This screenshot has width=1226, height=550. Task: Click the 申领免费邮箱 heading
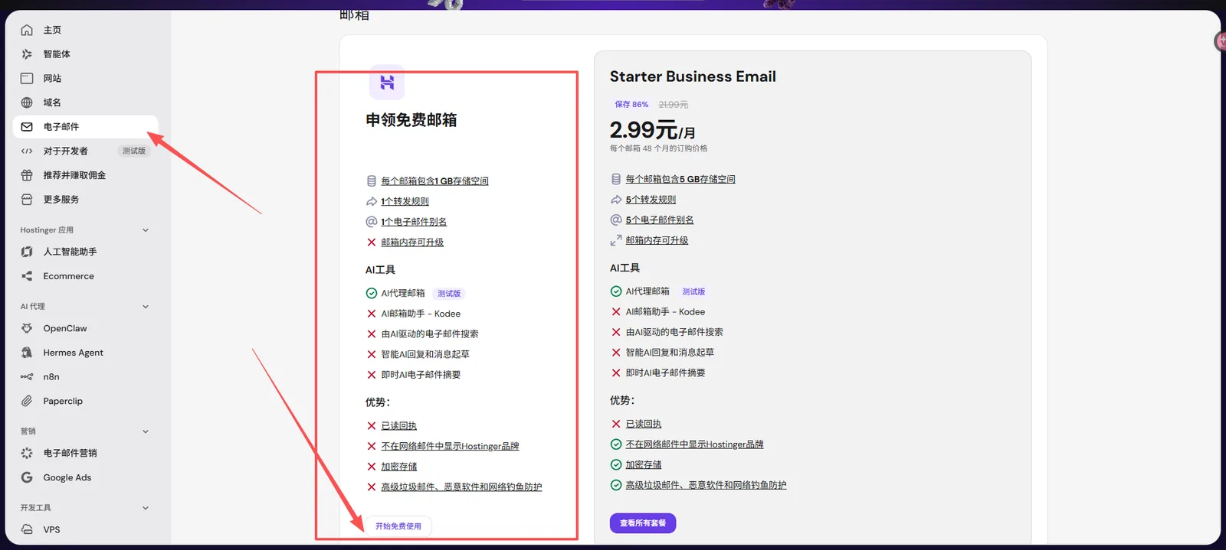411,120
